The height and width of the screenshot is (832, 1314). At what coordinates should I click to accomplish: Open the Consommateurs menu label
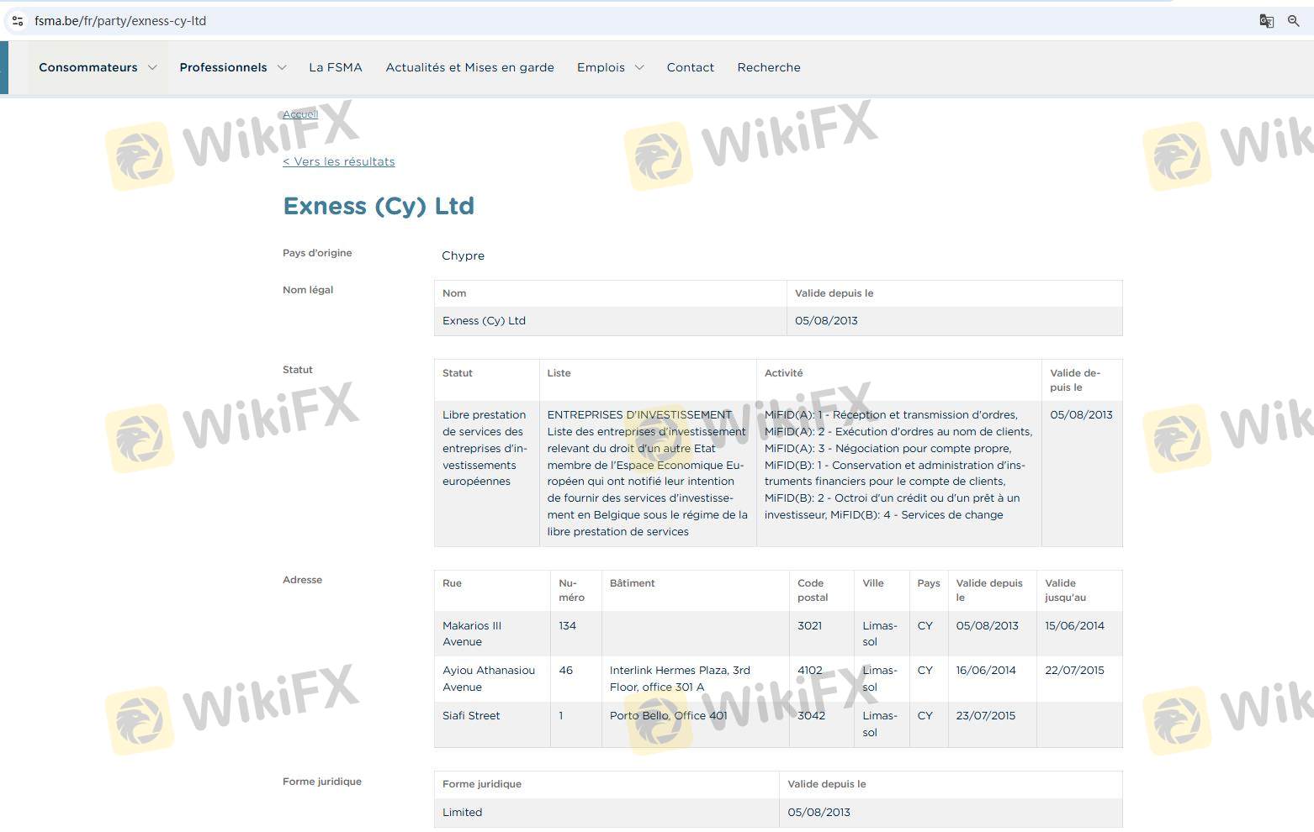(x=87, y=67)
